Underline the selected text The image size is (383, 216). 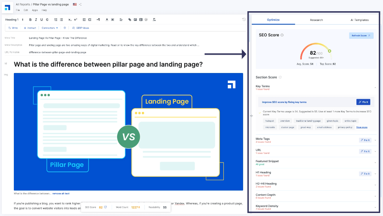point(42,20)
